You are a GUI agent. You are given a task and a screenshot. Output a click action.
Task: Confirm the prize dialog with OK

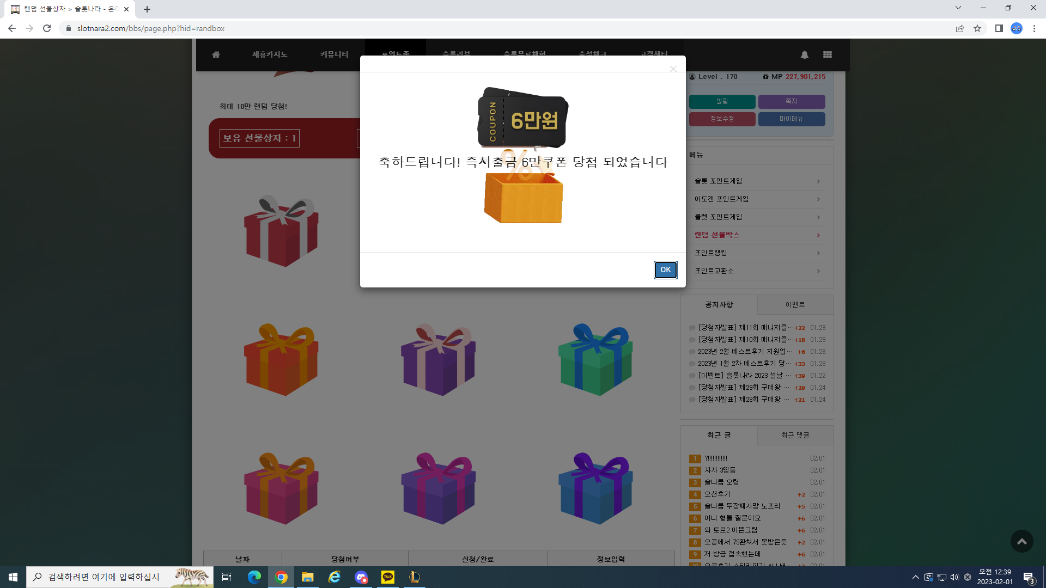666,269
